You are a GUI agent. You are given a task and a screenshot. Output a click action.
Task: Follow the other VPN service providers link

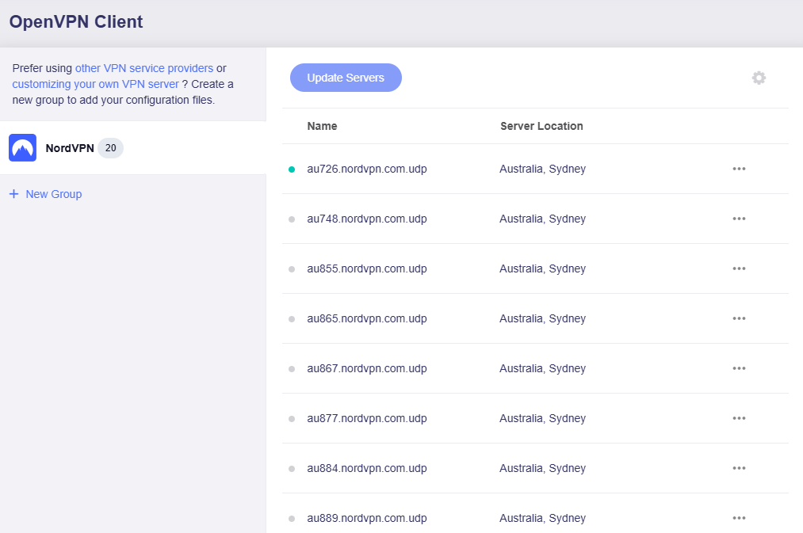point(143,68)
